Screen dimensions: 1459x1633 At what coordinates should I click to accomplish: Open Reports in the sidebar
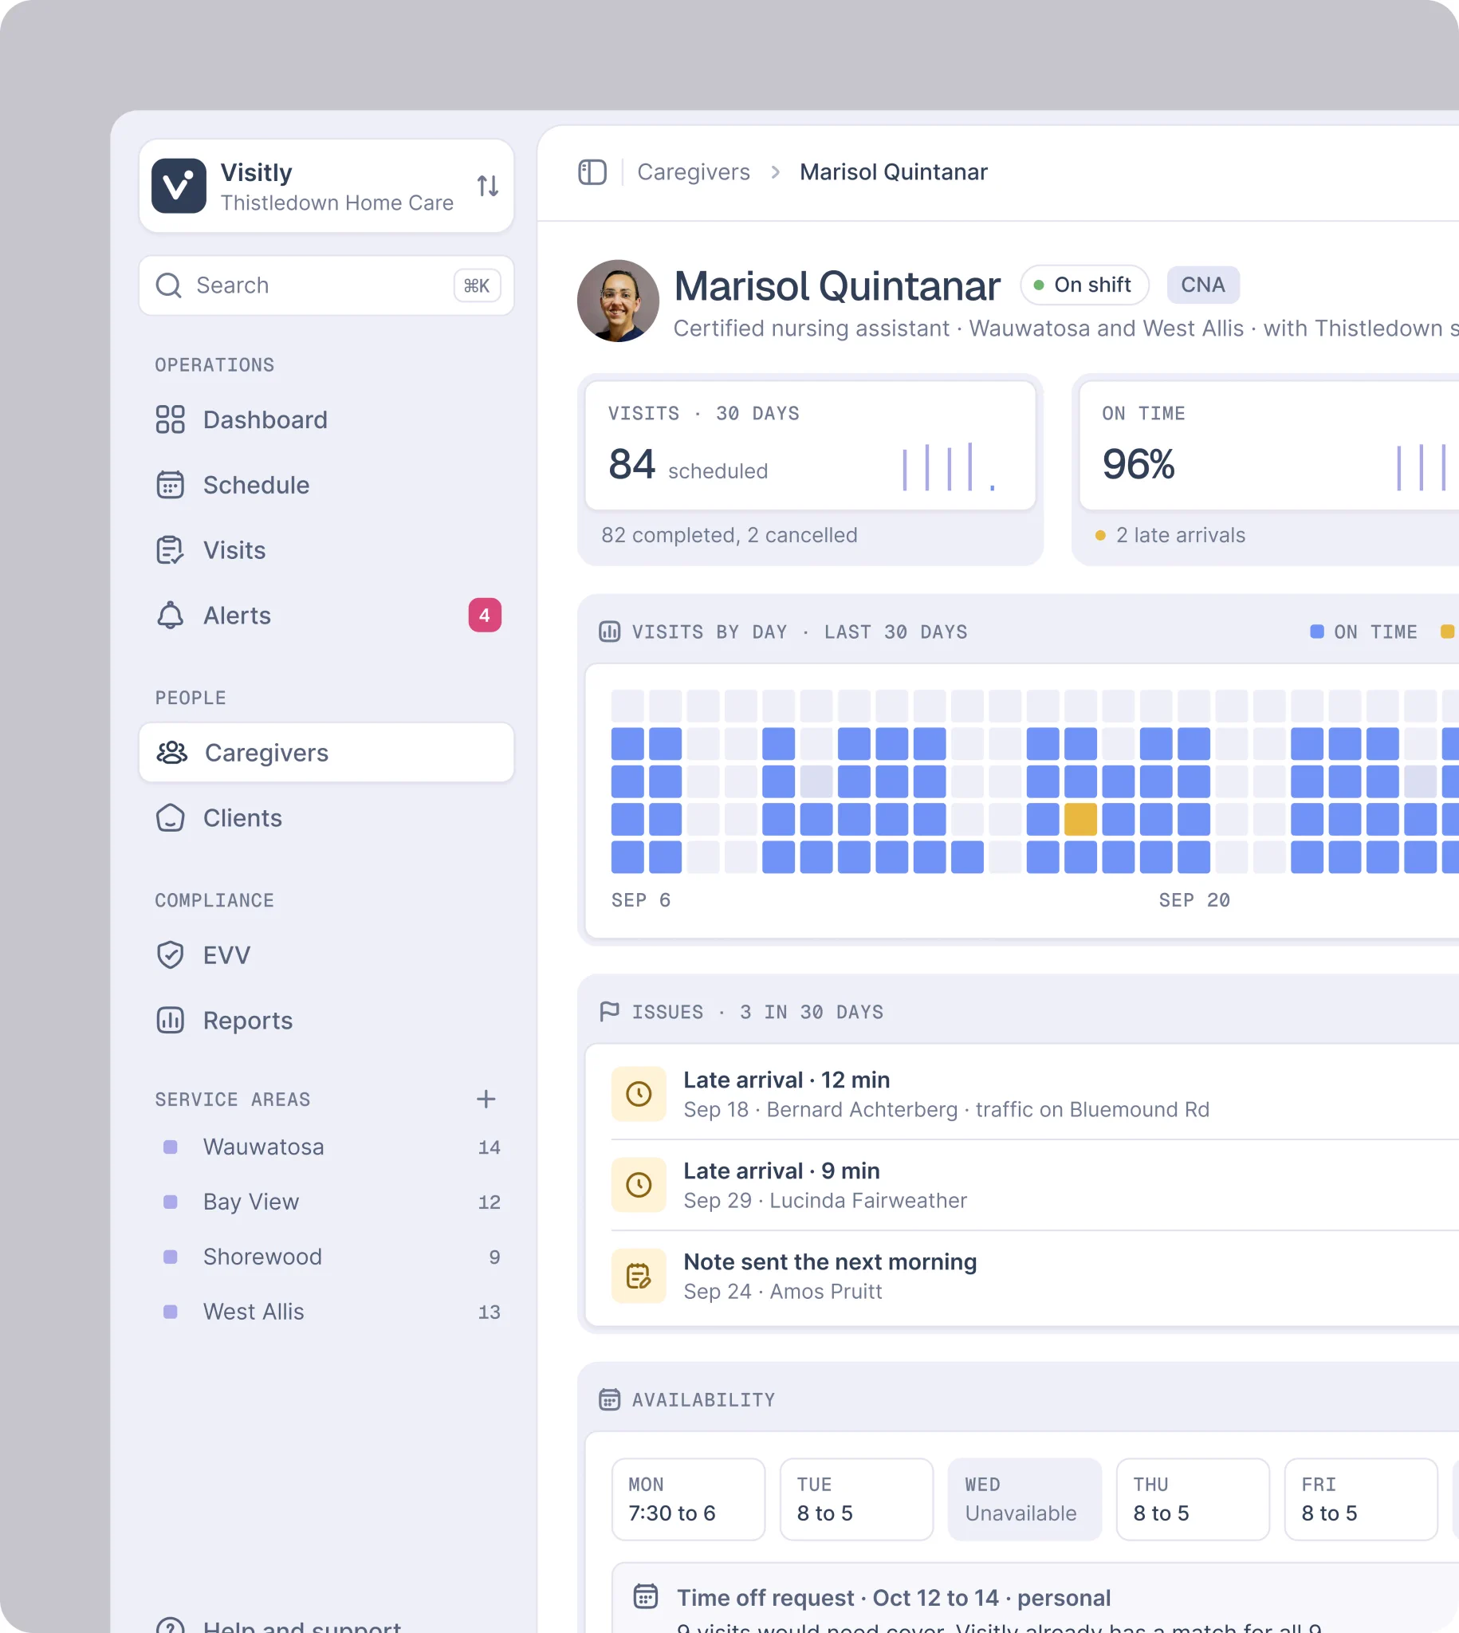coord(326,1020)
